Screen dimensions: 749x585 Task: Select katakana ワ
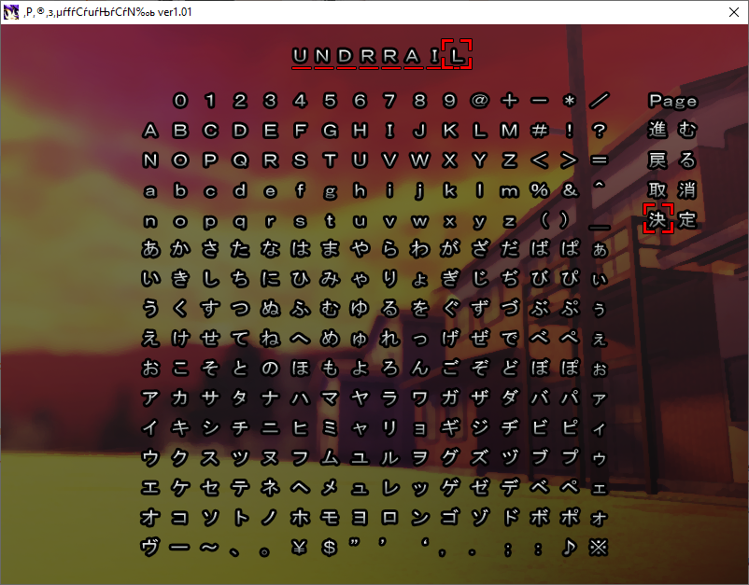tap(420, 398)
